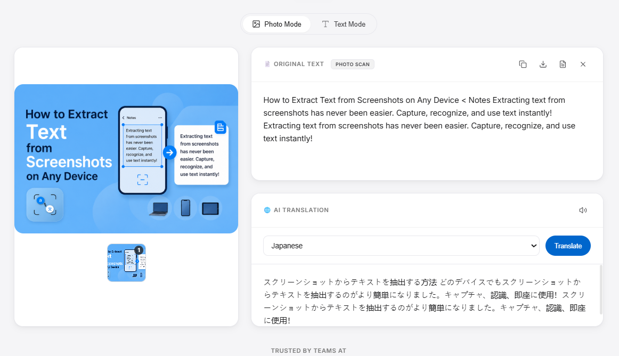Close the original text panel
Viewport: 619px width, 356px height.
tap(583, 64)
